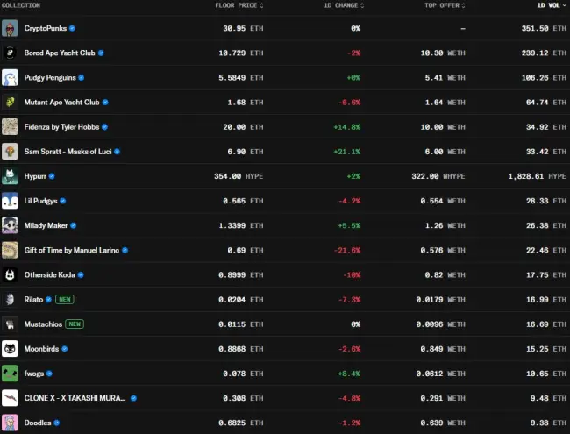Click the Mutant Ape Yacht Club avatar

point(10,102)
